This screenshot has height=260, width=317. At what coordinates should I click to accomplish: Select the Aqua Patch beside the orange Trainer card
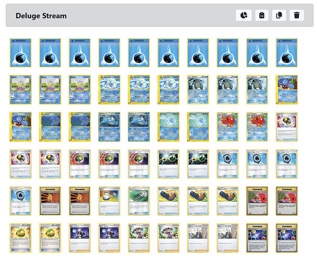click(x=20, y=201)
